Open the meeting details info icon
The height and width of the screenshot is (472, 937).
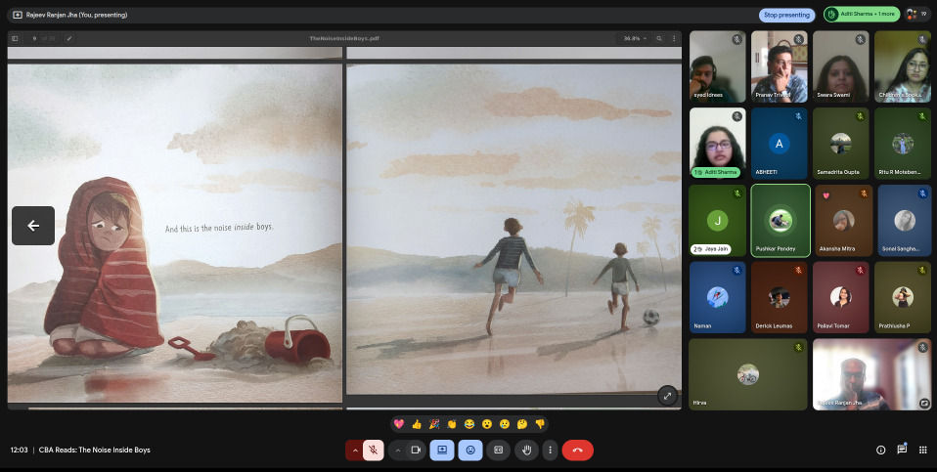click(x=880, y=450)
